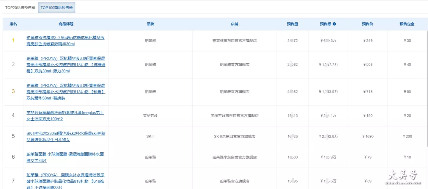Click the ¥50 deposit cell
Screen dimensions: 428x189
tap(407, 92)
